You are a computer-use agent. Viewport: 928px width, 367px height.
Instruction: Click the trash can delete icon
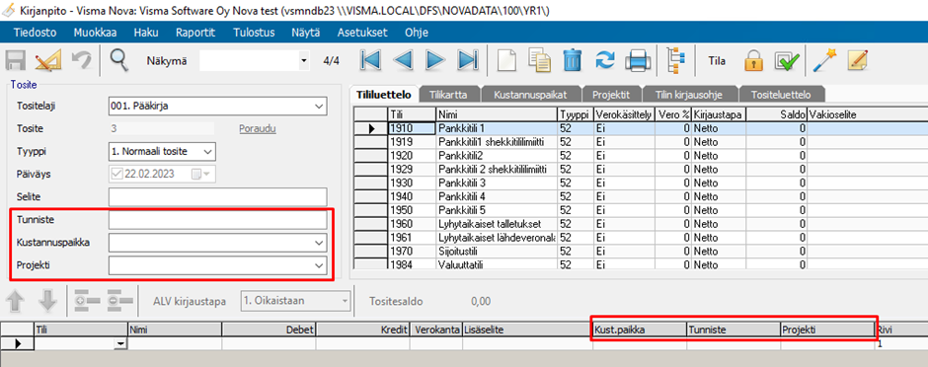(573, 60)
